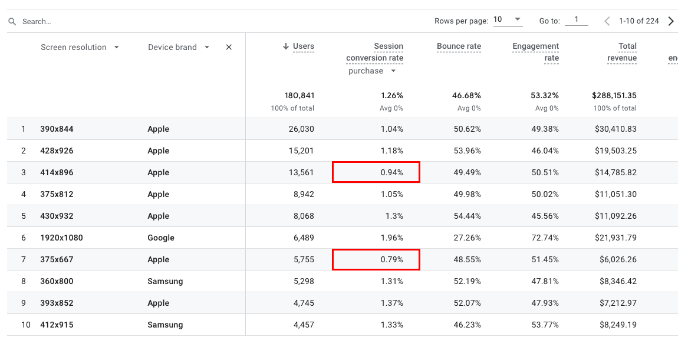Click the 1.96% conversion rate cell
This screenshot has height=344, width=688.
coord(392,238)
